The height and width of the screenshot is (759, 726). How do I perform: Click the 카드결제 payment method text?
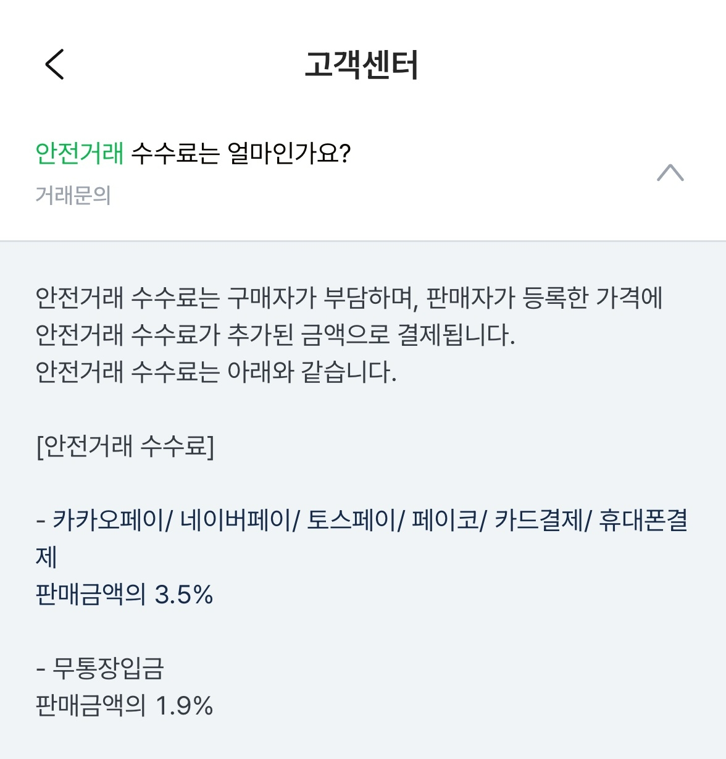point(539,520)
